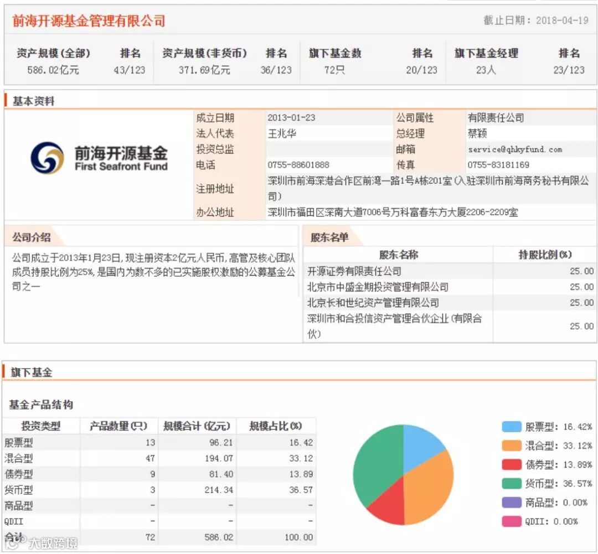The image size is (598, 554).
Task: Click the 有限责任公司 company type value
Action: 496,117
